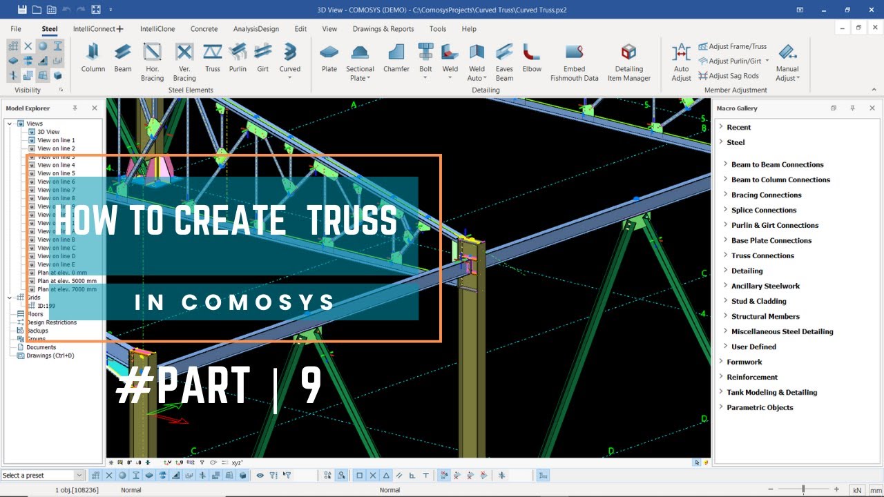The height and width of the screenshot is (497, 884).
Task: Open Embed Fishmouth Data
Action: click(575, 62)
